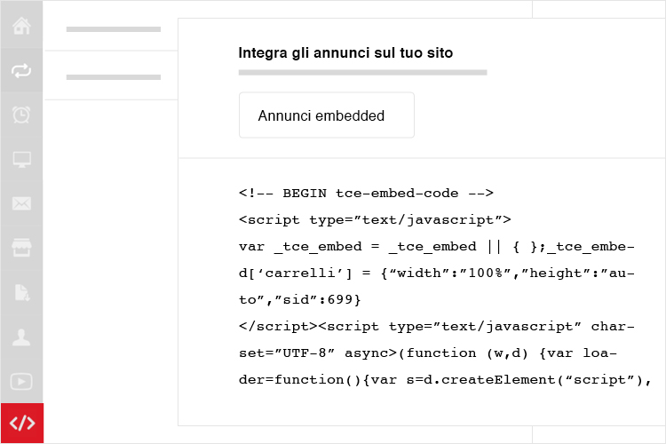Click the line containing "sid":699
Image resolution: width=666 pixels, height=444 pixels.
click(x=300, y=300)
